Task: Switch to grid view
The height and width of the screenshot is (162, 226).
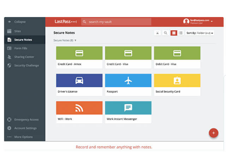Action: 174,33
